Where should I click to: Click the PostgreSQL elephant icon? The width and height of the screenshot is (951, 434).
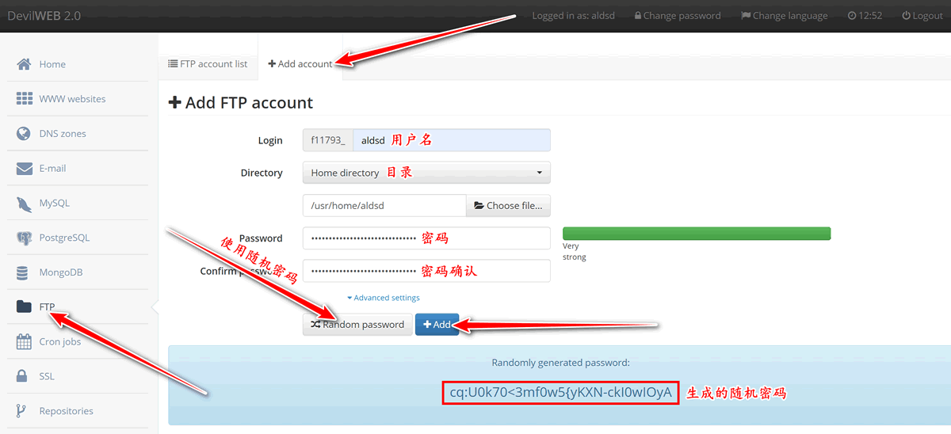(24, 238)
